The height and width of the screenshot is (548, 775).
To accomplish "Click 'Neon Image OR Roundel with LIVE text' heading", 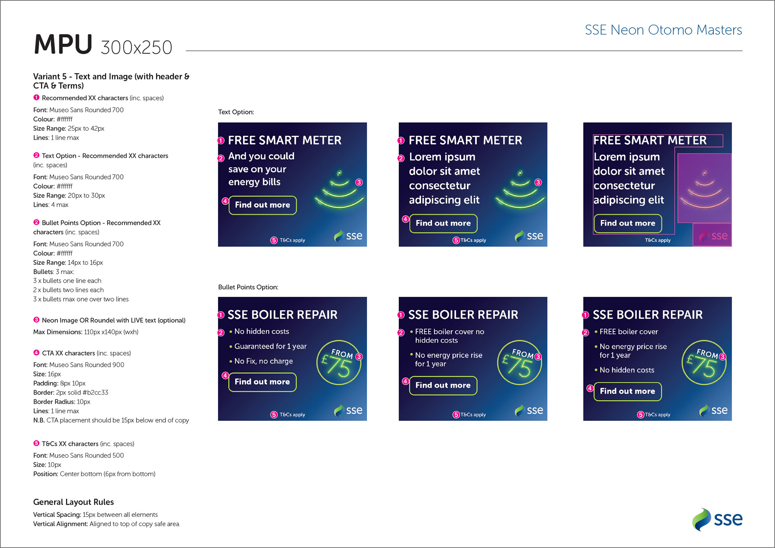I will click(109, 320).
